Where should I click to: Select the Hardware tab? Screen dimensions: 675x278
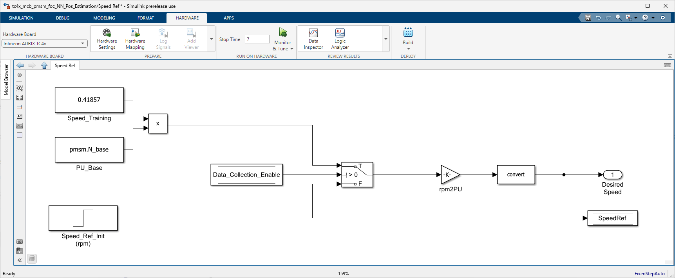pos(187,18)
